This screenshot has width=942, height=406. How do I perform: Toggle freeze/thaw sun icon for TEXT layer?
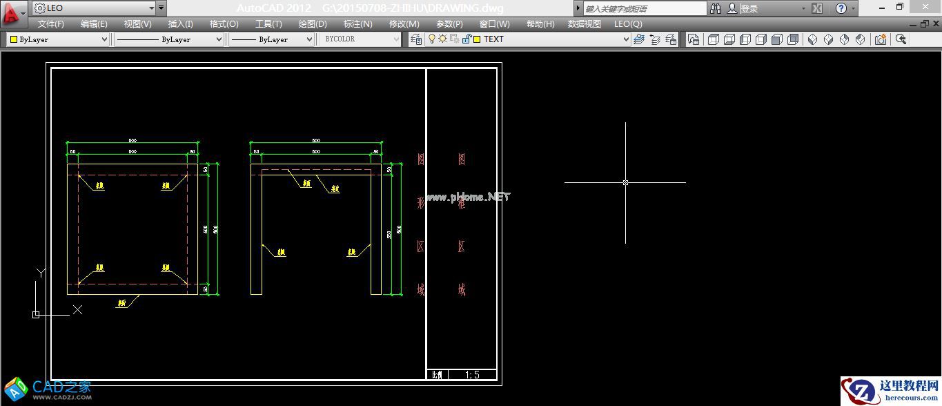click(x=442, y=39)
